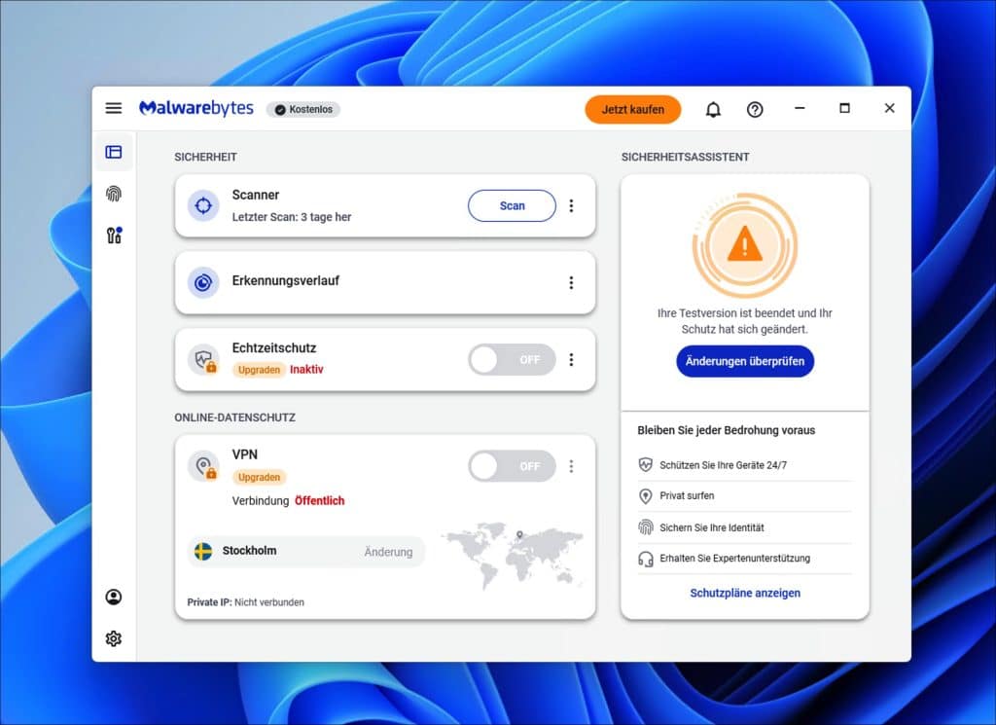Image resolution: width=996 pixels, height=725 pixels.
Task: Open the Erkennungsverlauf three-dot menu
Action: 571,282
